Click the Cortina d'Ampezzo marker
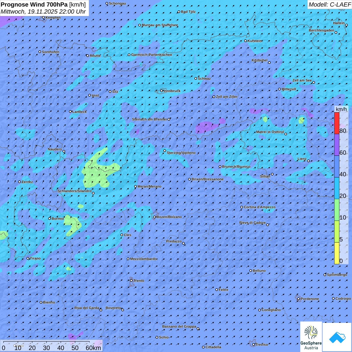This screenshot has height=352, width=352. [x=242, y=207]
